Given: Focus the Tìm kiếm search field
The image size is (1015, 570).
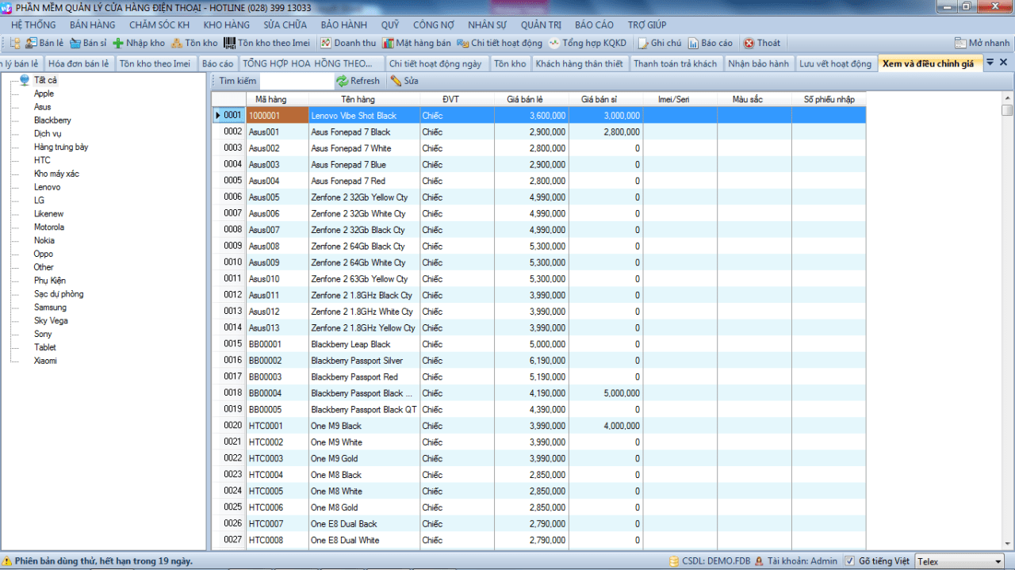Looking at the screenshot, I should (297, 81).
